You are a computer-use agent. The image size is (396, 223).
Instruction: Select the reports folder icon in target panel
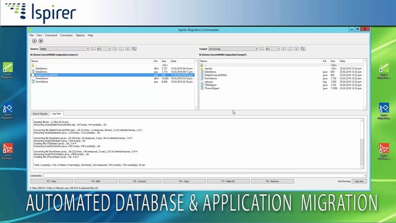202,69
